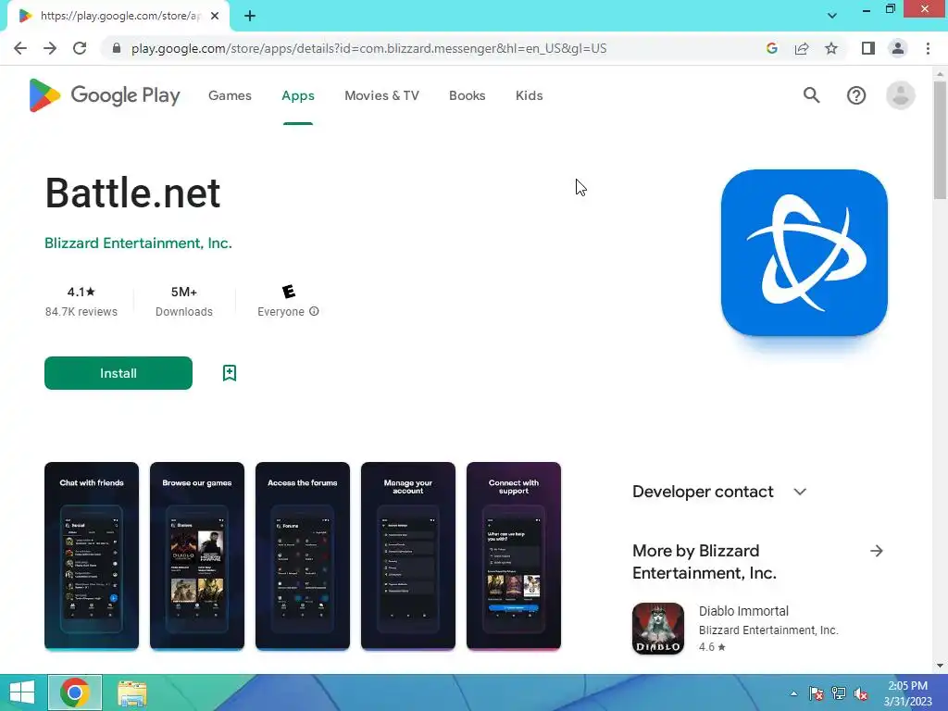Open the Browse our games screenshot
Viewport: 948px width, 711px height.
pos(197,556)
